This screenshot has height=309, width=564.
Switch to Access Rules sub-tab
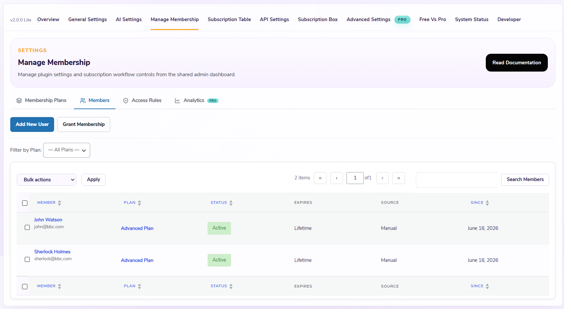(142, 100)
